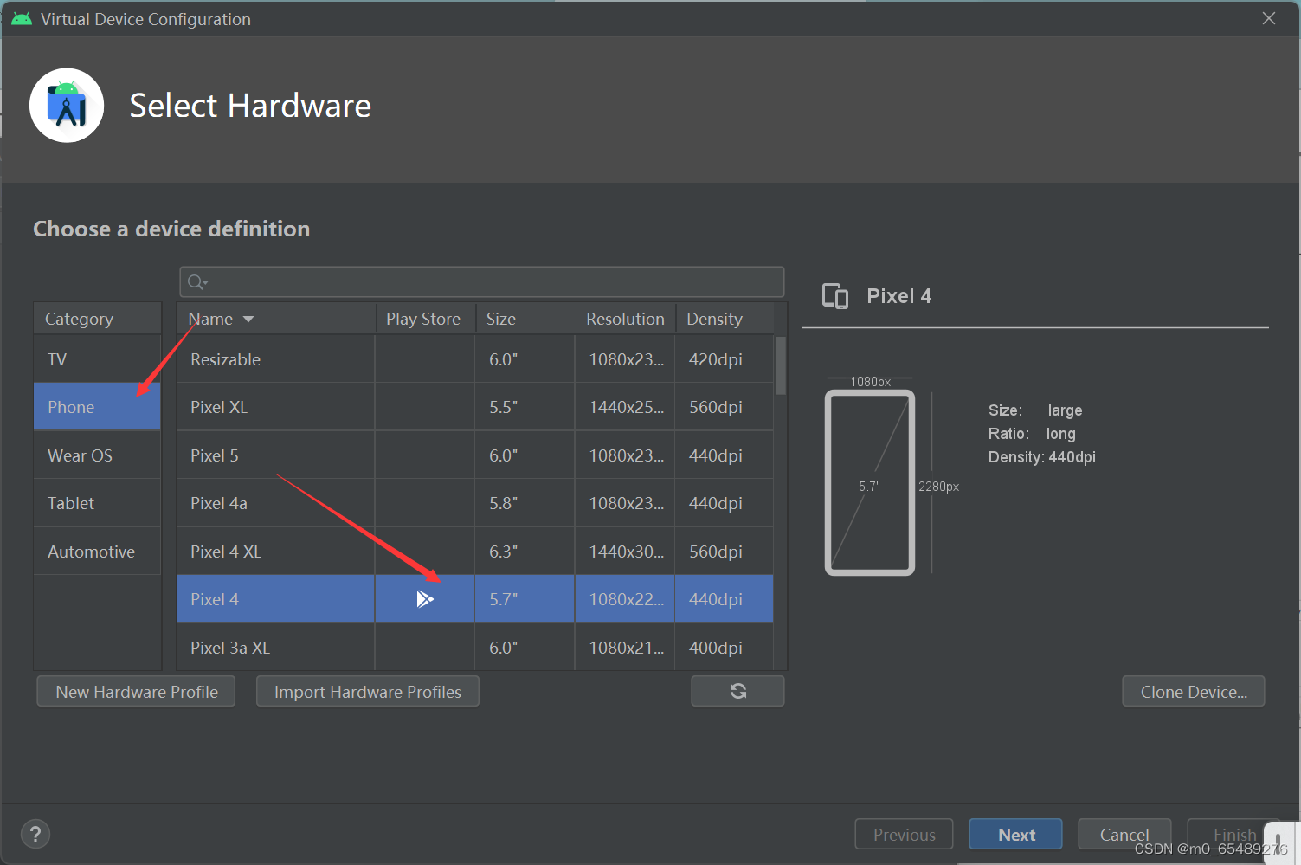Viewport: 1301px width, 865px height.
Task: Select the Pixel 5 device row
Action: coord(474,455)
